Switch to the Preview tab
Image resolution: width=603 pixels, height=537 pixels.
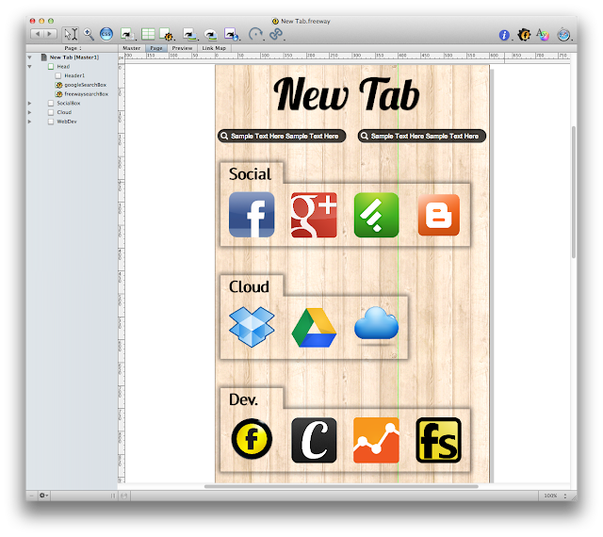pyautogui.click(x=182, y=48)
